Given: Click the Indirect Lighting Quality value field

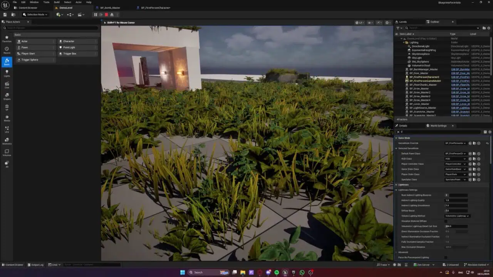Looking at the screenshot, I should [456, 200].
